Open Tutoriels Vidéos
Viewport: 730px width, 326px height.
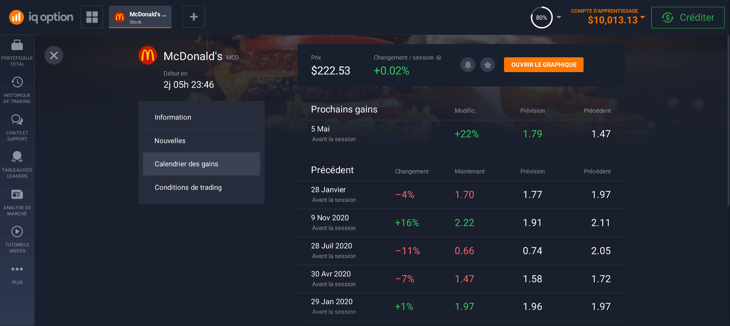point(17,232)
